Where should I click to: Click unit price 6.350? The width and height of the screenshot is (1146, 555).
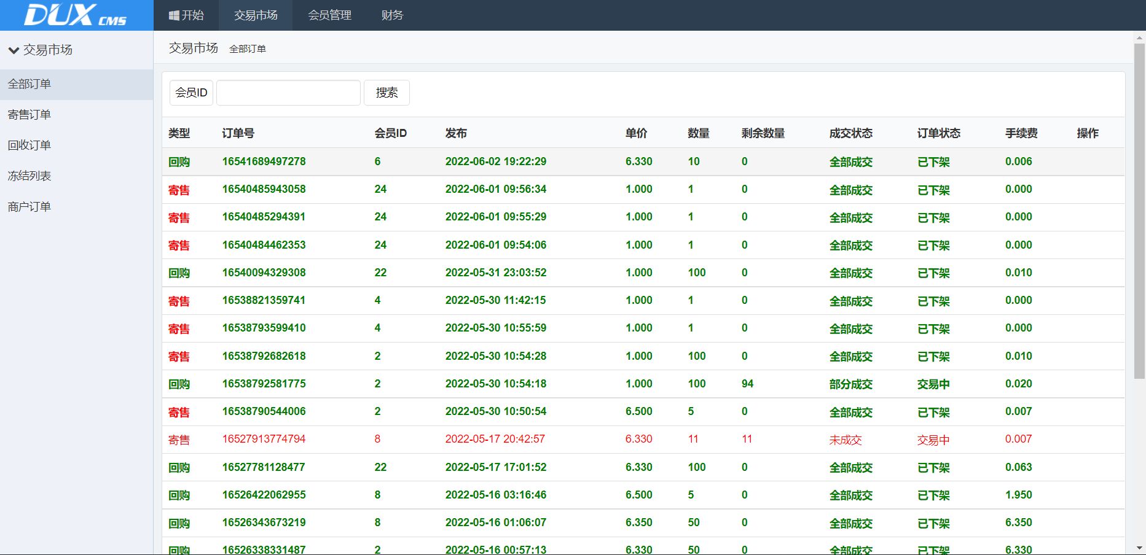coord(639,522)
